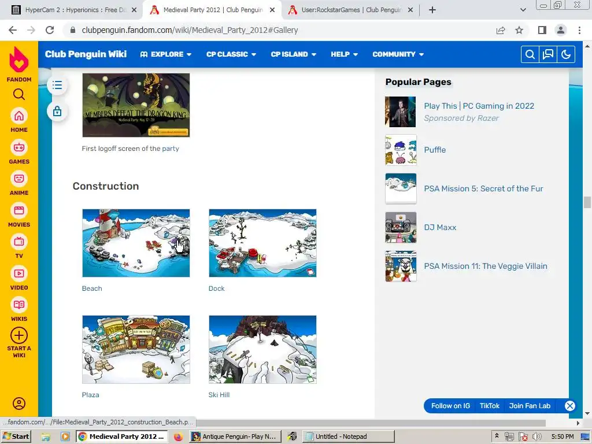Open PSA Mission 5: Secret of the Fur

[x=483, y=188]
